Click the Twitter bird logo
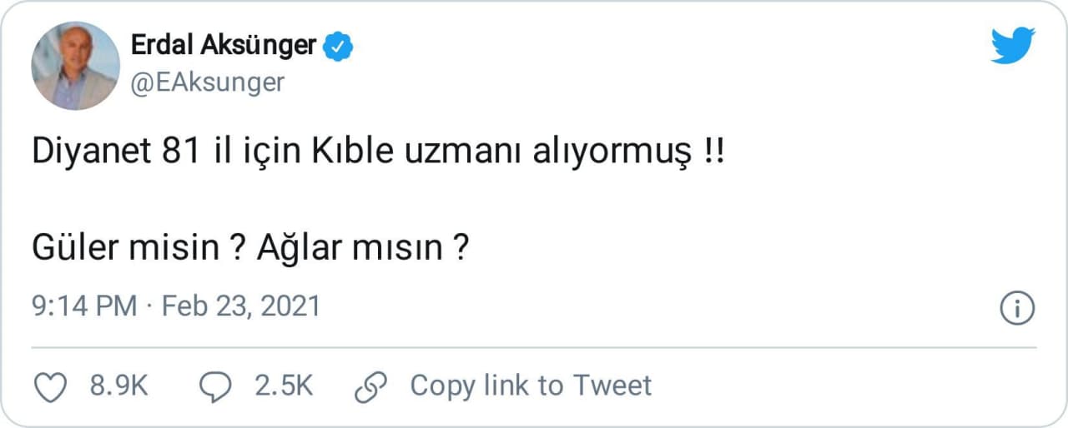1068x428 pixels. [1012, 46]
